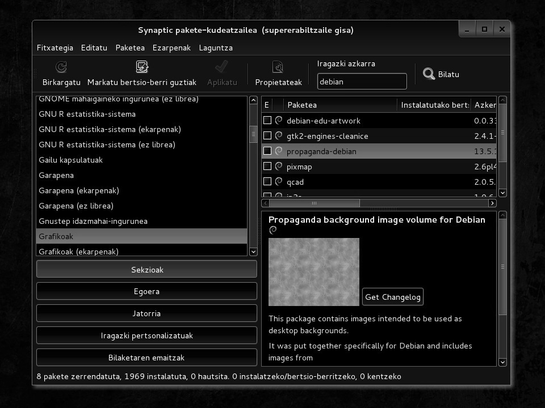
Task: Click the Jatorria button
Action: (146, 313)
